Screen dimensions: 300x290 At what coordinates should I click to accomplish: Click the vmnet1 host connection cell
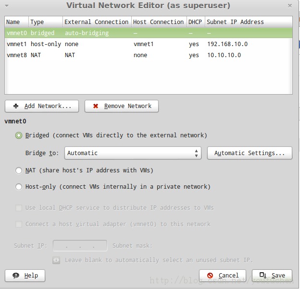(143, 44)
